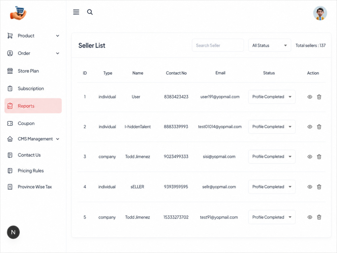
Task: Click the Contact Us book icon
Action: click(10, 155)
